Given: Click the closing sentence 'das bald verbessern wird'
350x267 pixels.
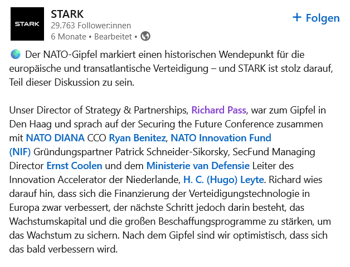Looking at the screenshot, I should [64, 249].
